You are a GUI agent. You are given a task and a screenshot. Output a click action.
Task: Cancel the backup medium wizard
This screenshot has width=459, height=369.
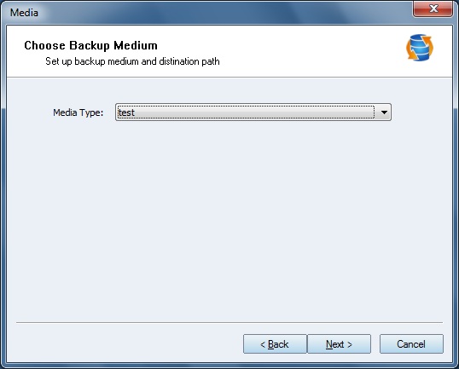tap(411, 344)
